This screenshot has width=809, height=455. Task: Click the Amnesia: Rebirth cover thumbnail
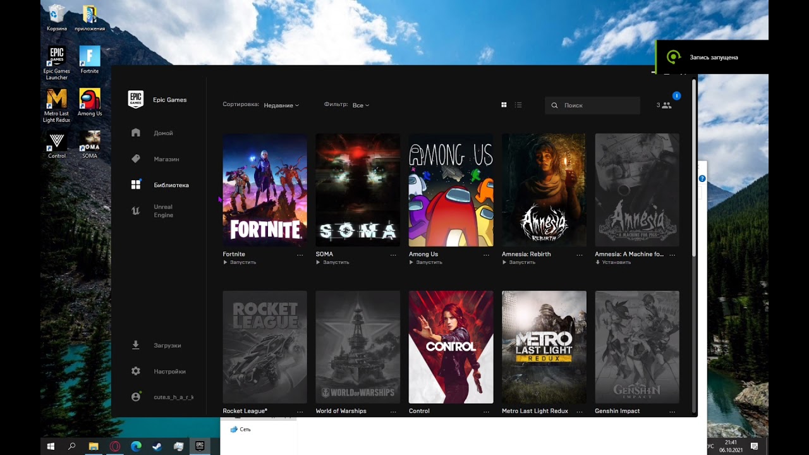(544, 190)
